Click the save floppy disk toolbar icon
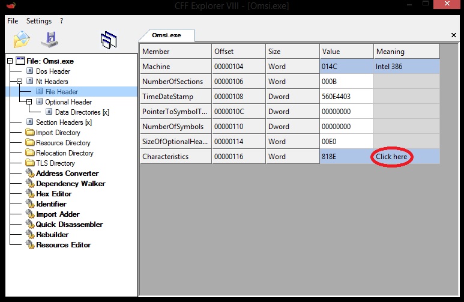 click(49, 39)
